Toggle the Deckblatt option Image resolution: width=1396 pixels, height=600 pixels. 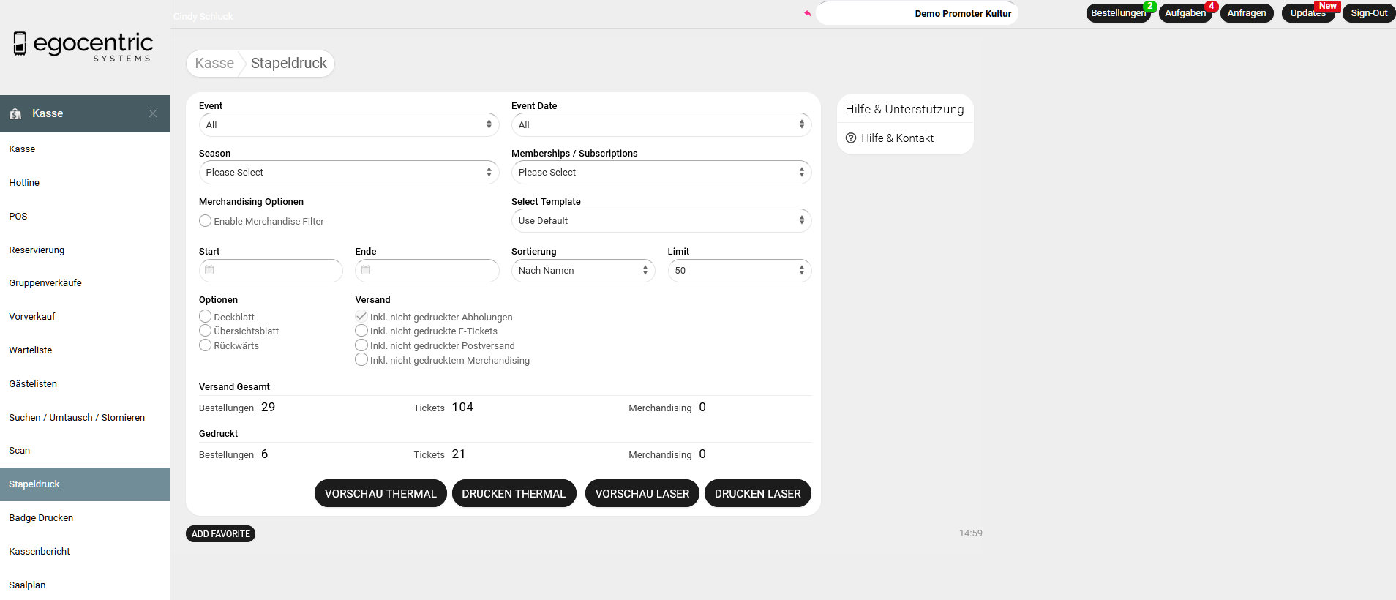(x=206, y=317)
